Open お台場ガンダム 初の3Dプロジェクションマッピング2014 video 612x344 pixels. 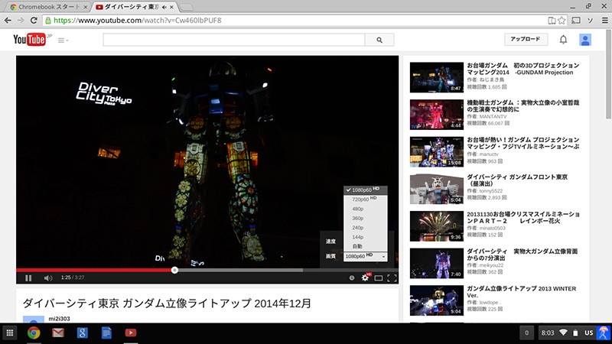point(523,69)
